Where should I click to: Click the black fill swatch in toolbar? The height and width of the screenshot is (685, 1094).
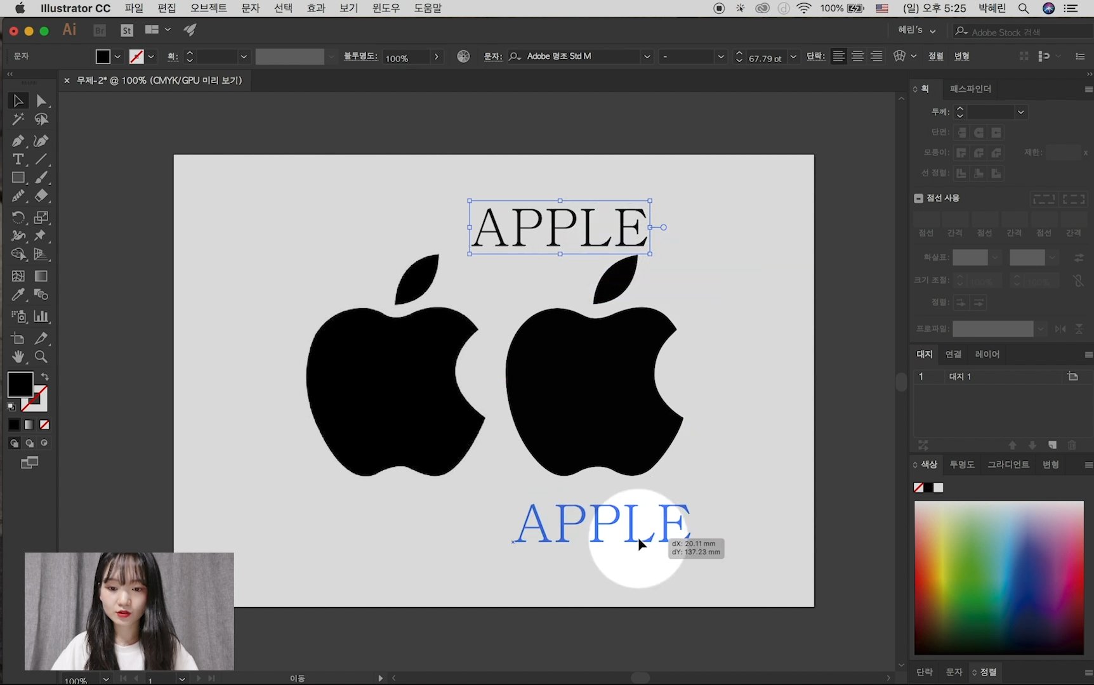[20, 385]
